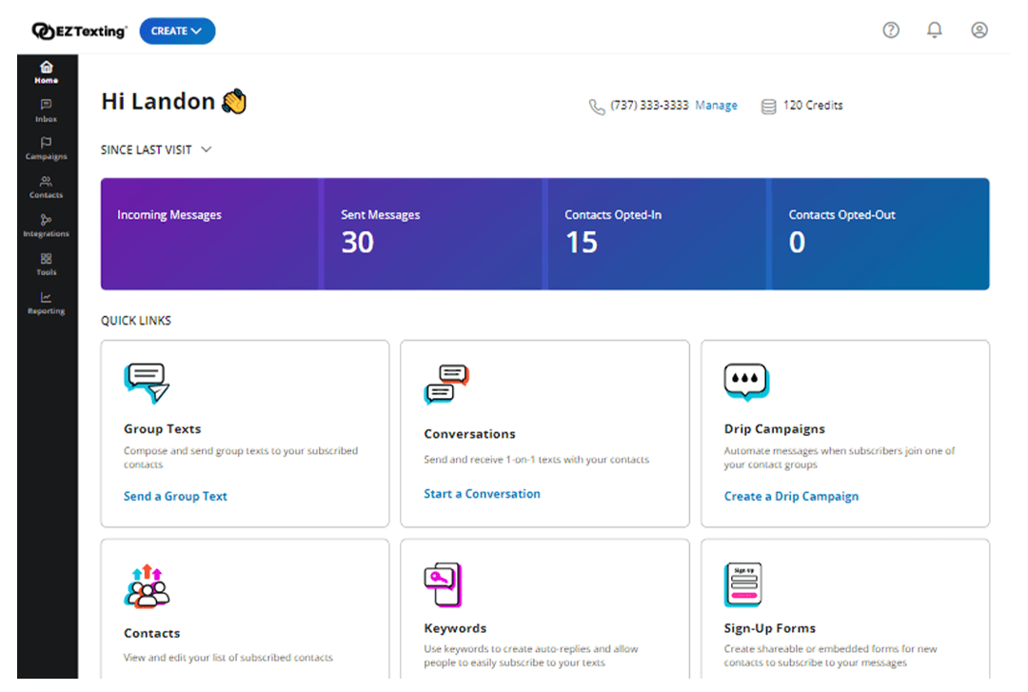
Task: Go to Campaigns in the sidebar
Action: [47, 148]
